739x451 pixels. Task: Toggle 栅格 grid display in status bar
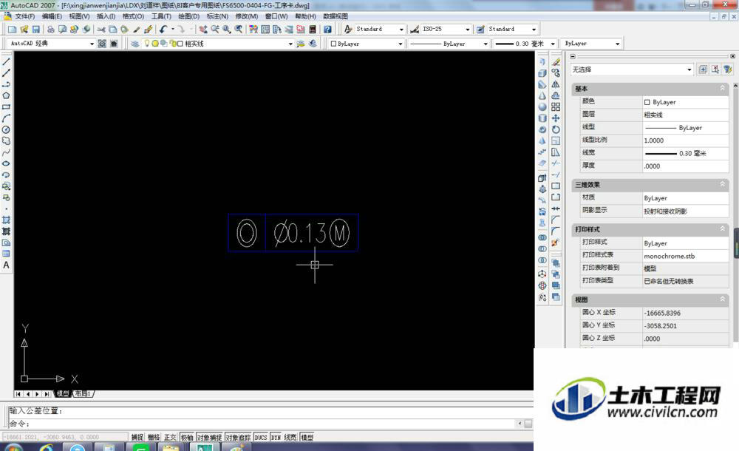point(154,437)
